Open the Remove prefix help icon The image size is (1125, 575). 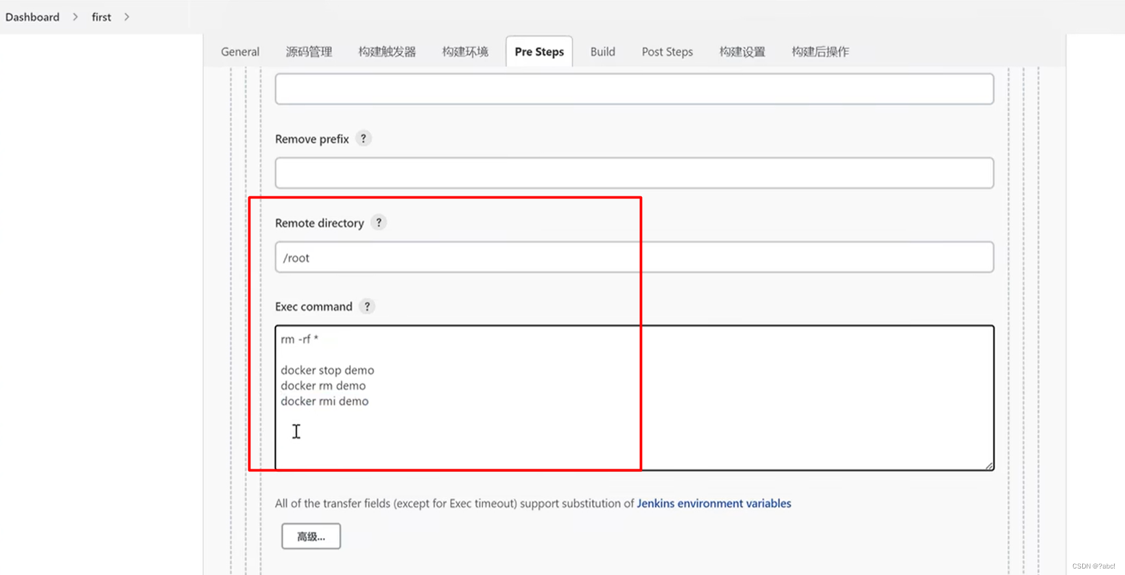[363, 139]
